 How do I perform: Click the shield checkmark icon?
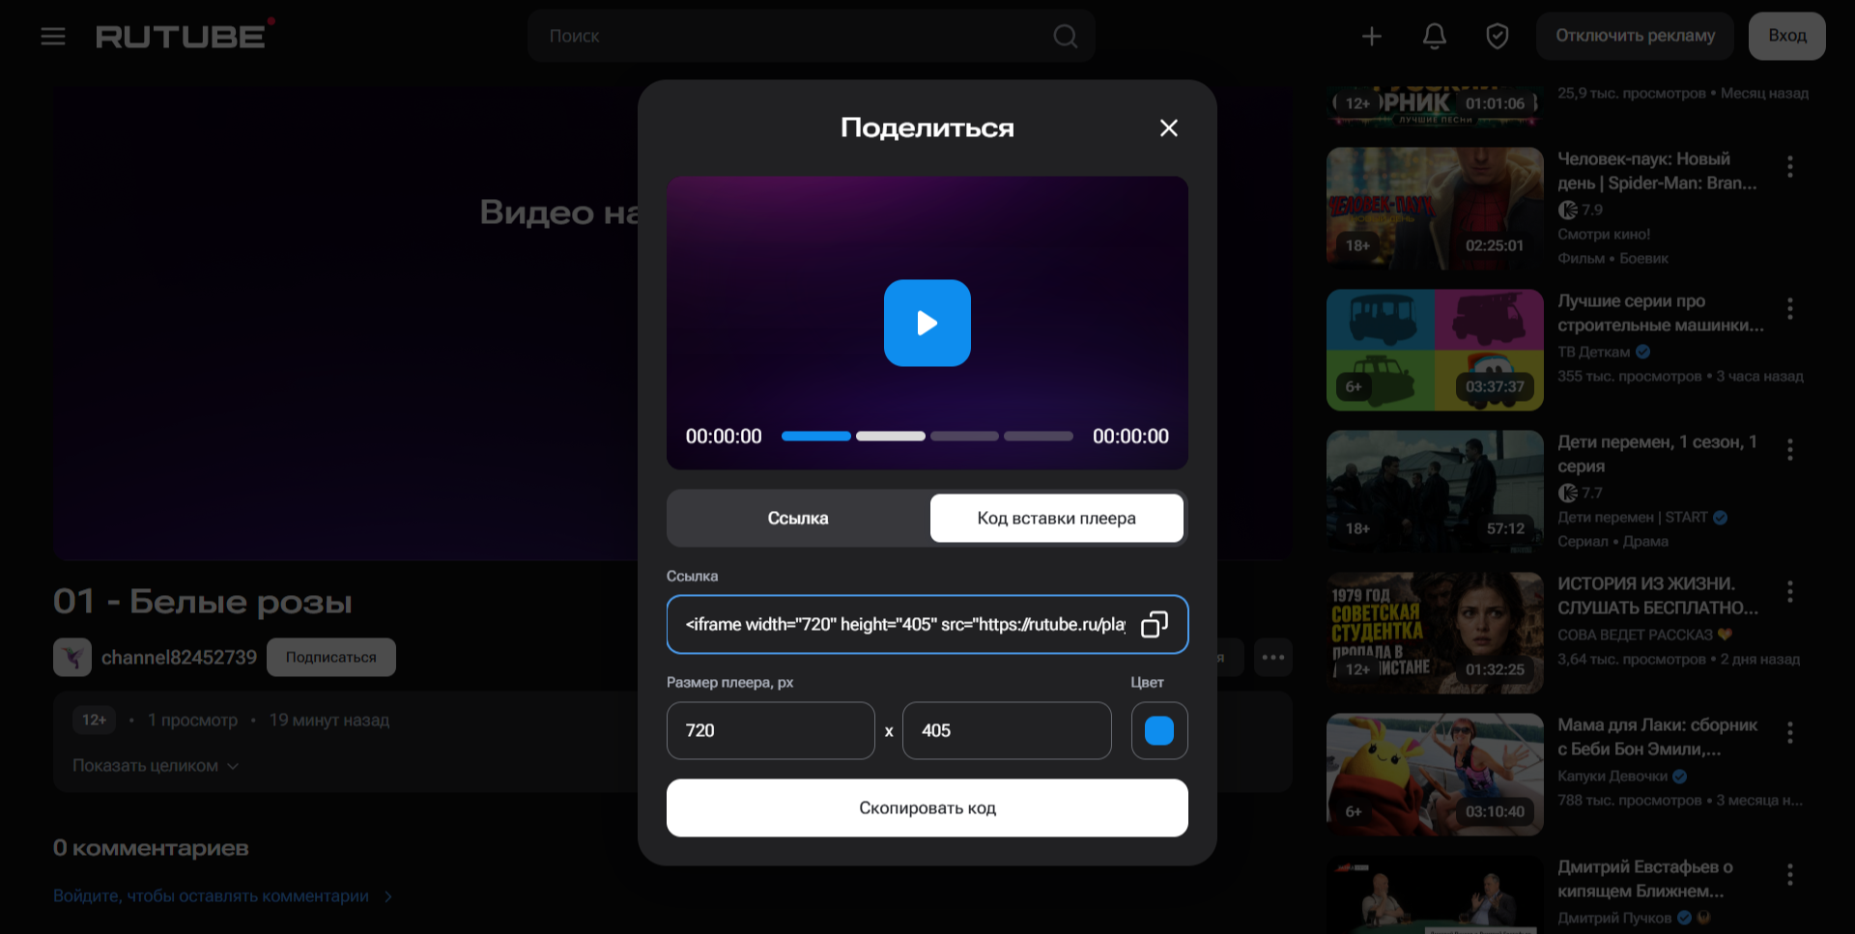pyautogui.click(x=1498, y=37)
